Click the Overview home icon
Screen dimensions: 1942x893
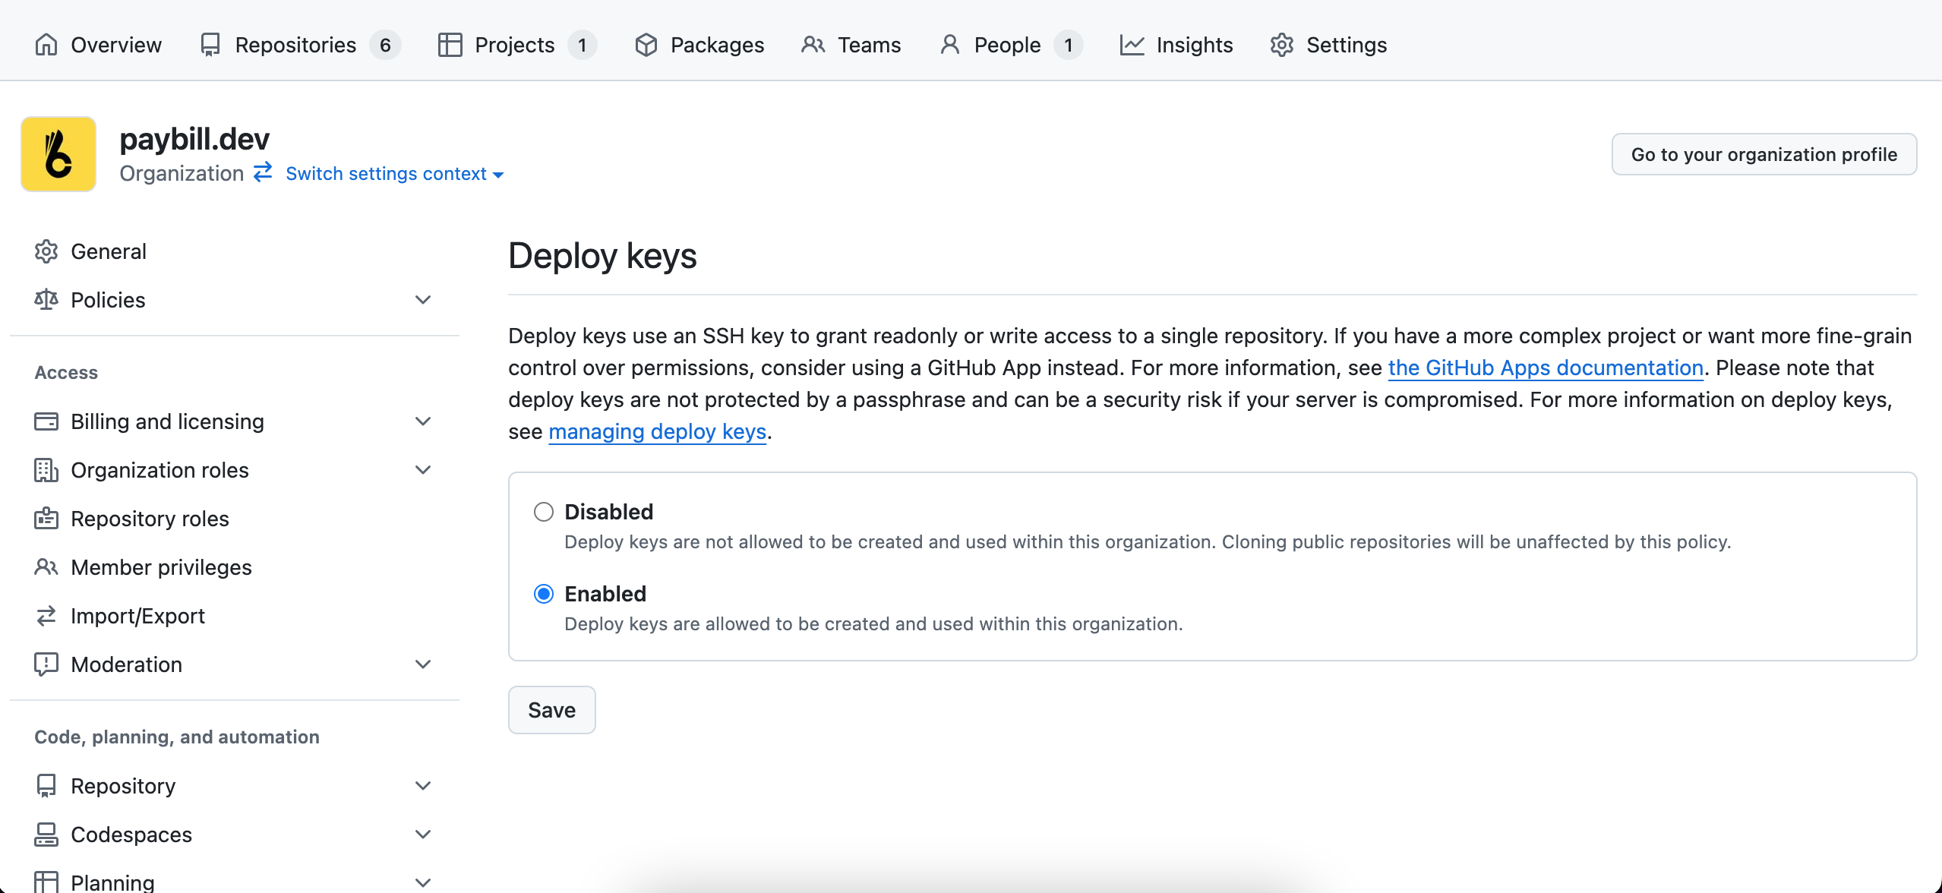click(46, 45)
